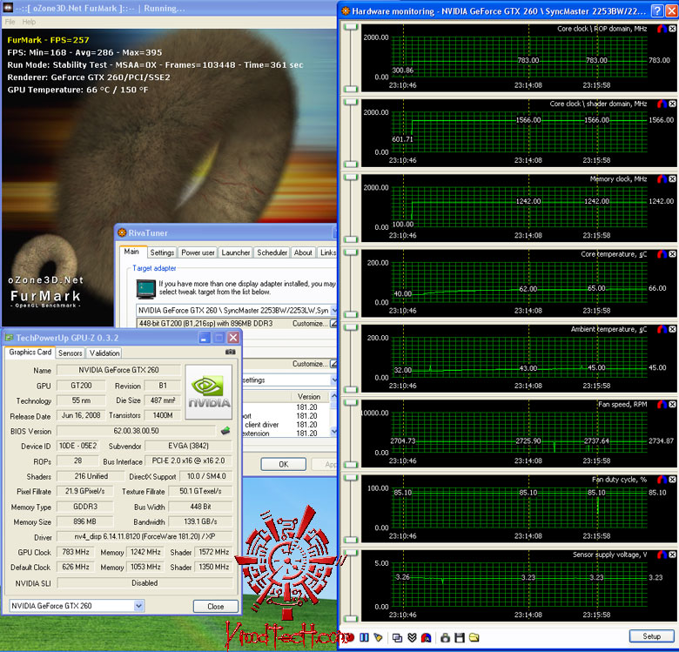Click bottom slider handle of Memory clock graph
Screen dimensions: 679x652
[x=350, y=239]
